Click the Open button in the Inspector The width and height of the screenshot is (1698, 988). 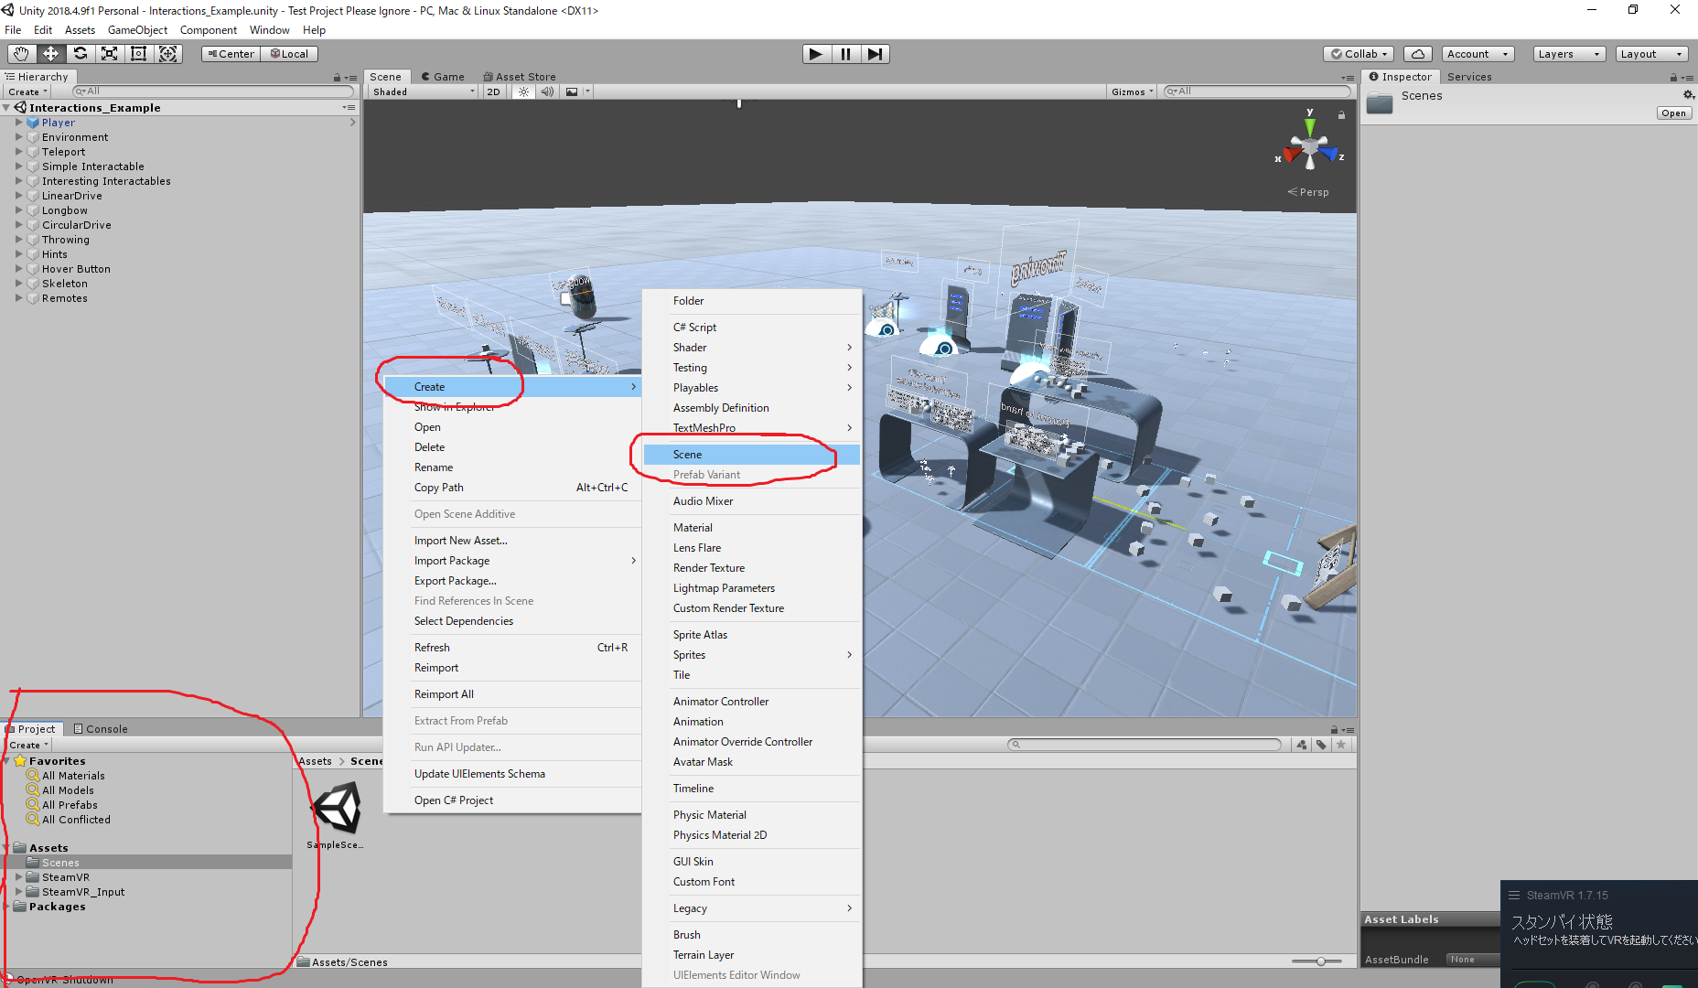(x=1673, y=113)
